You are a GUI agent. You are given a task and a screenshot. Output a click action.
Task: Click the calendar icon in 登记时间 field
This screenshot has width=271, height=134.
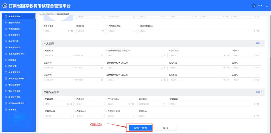tap(165, 104)
